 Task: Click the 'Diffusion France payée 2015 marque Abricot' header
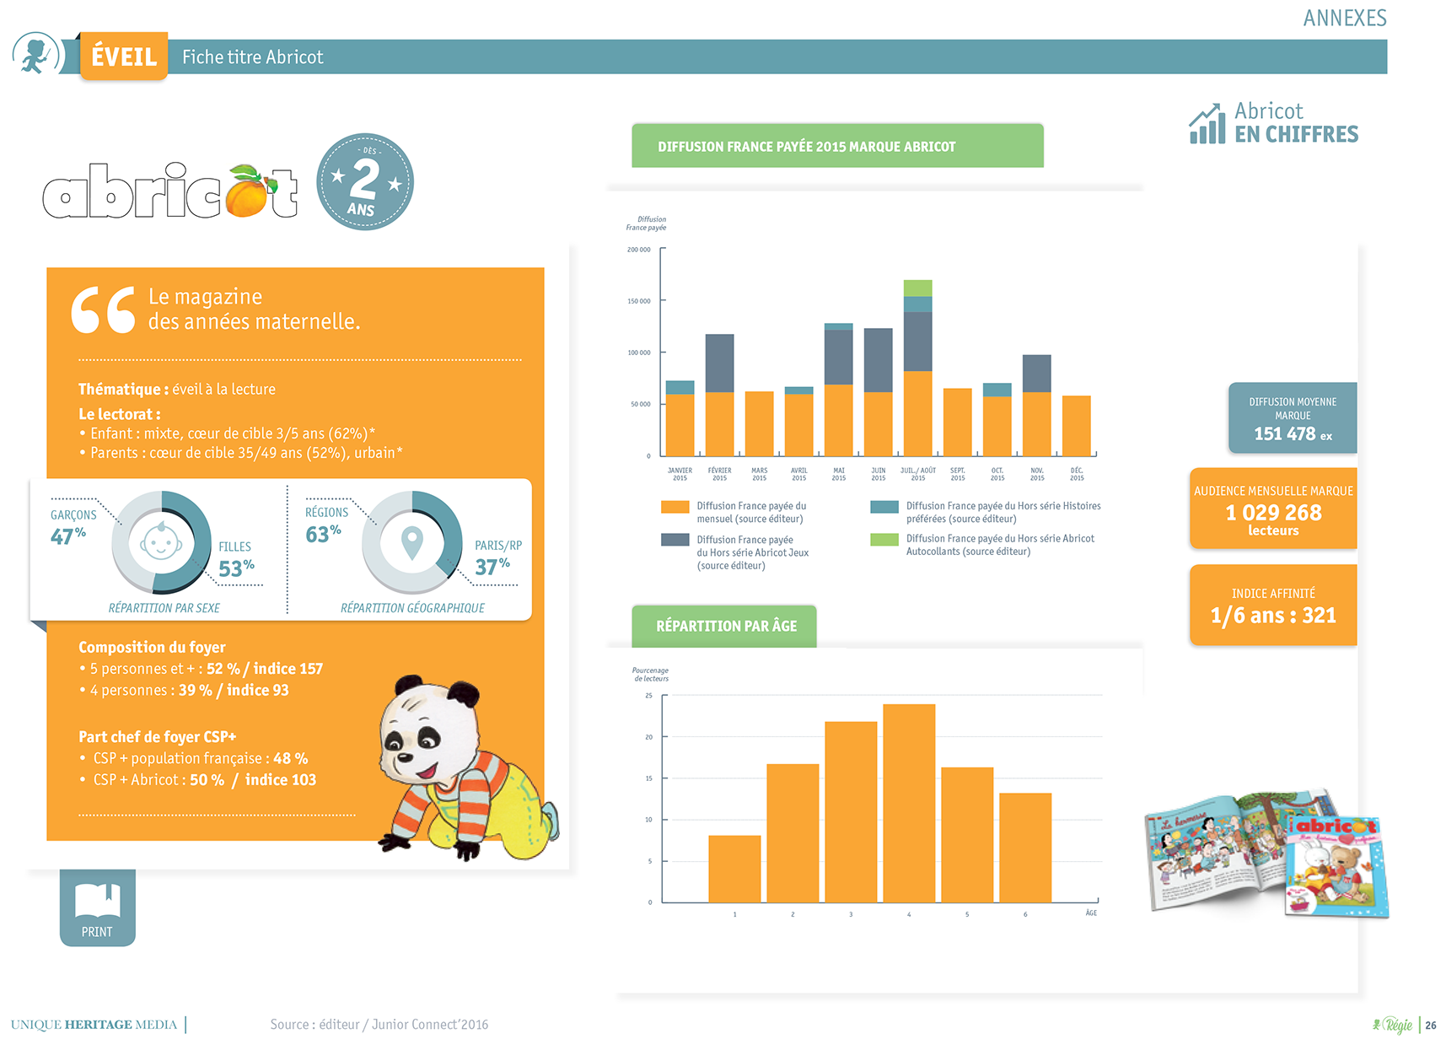[x=837, y=146]
